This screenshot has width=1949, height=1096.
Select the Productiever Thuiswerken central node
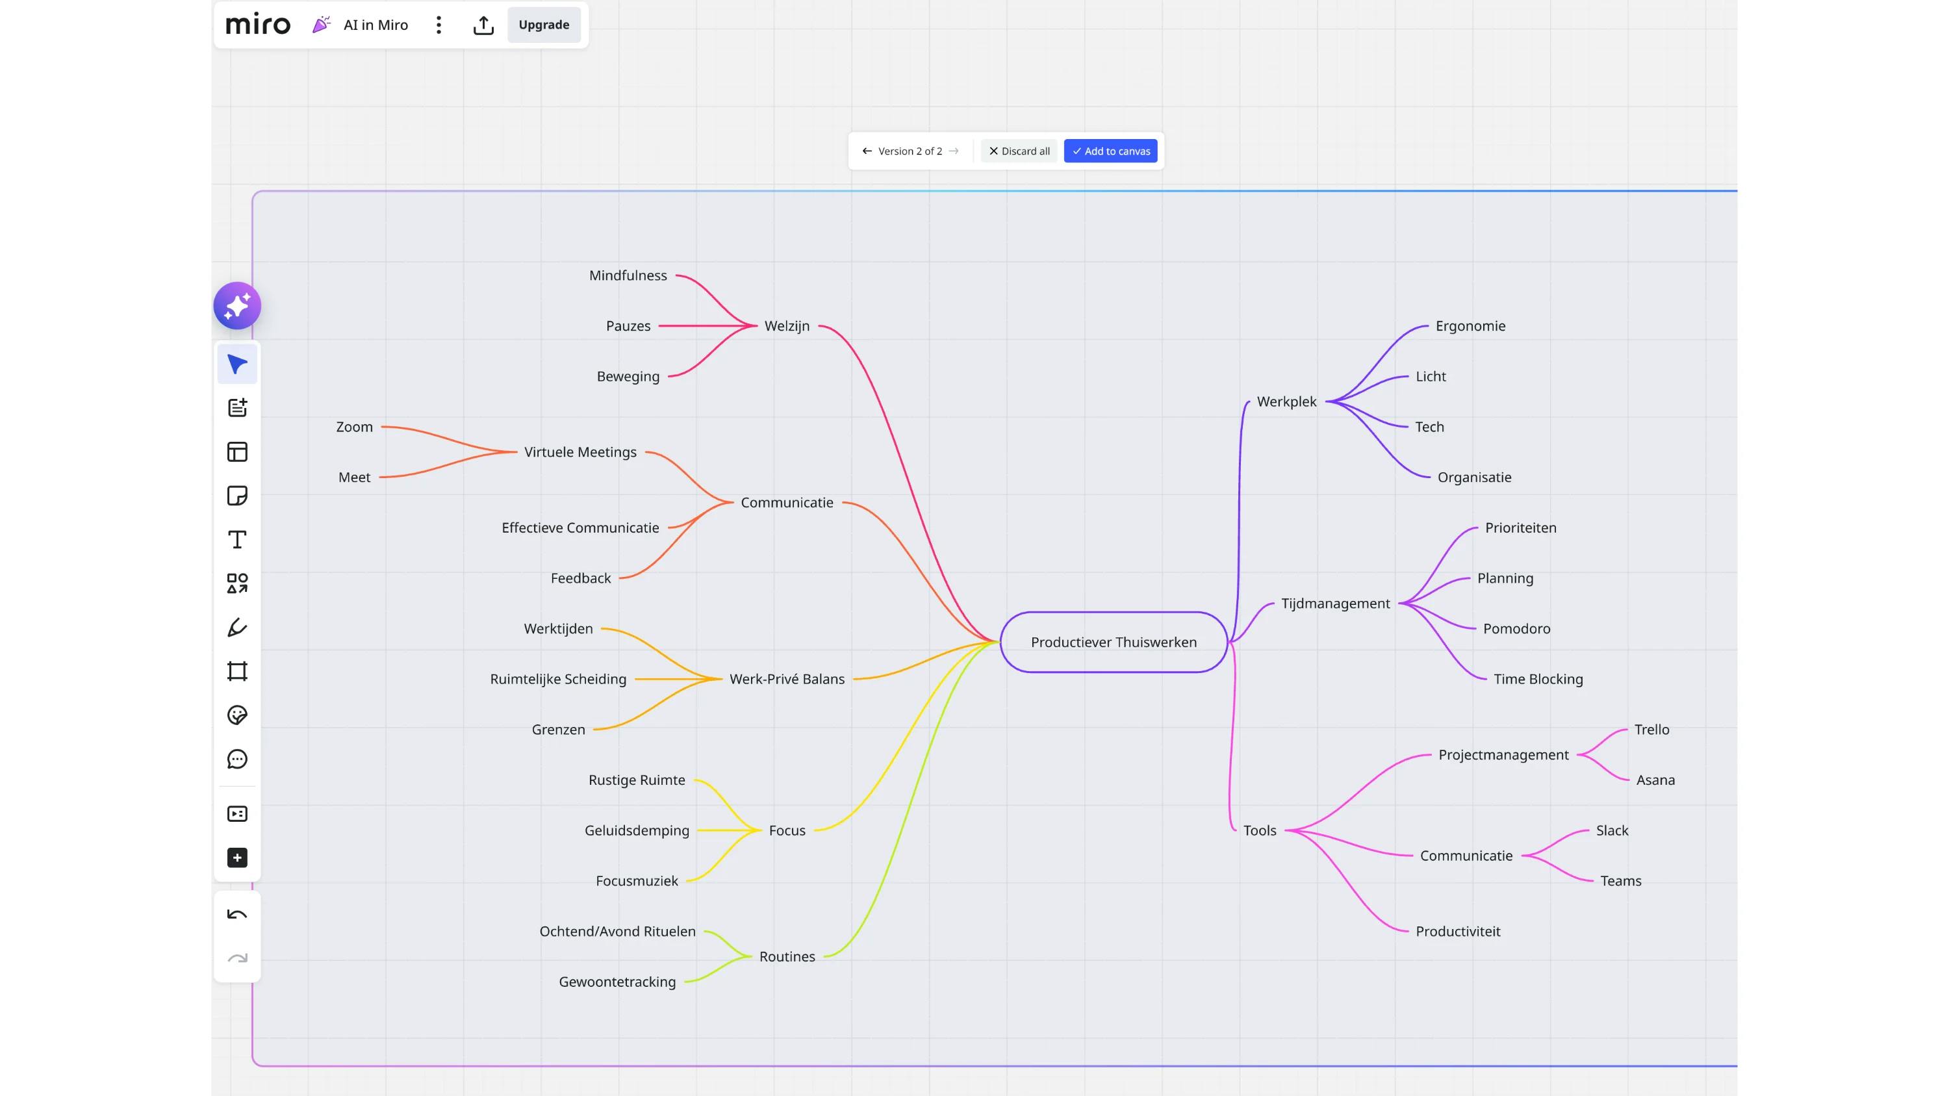pyautogui.click(x=1113, y=642)
